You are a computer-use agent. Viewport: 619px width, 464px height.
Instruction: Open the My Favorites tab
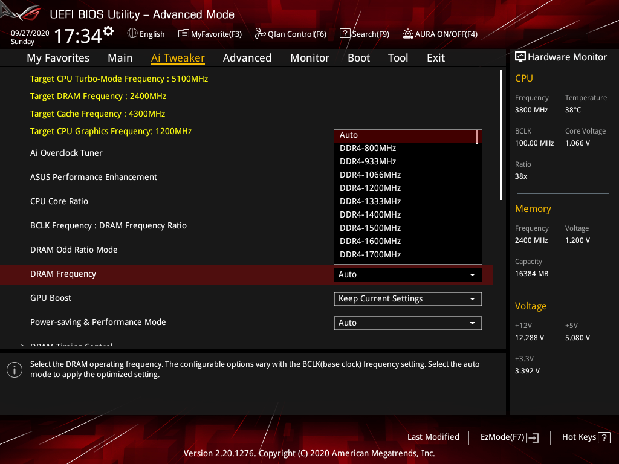tap(58, 58)
